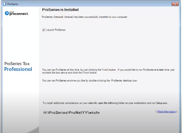This screenshot has width=182, height=133.
Task: Click the Intuit proconnect wordmark
Action: [19, 13]
